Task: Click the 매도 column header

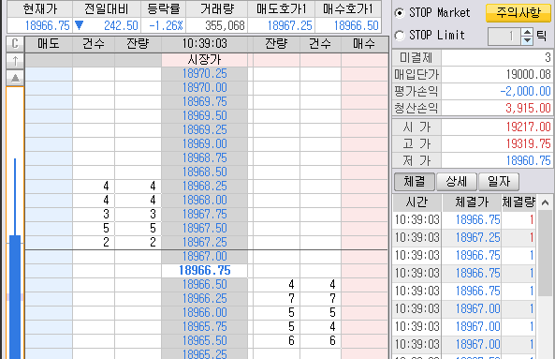Action: (49, 44)
